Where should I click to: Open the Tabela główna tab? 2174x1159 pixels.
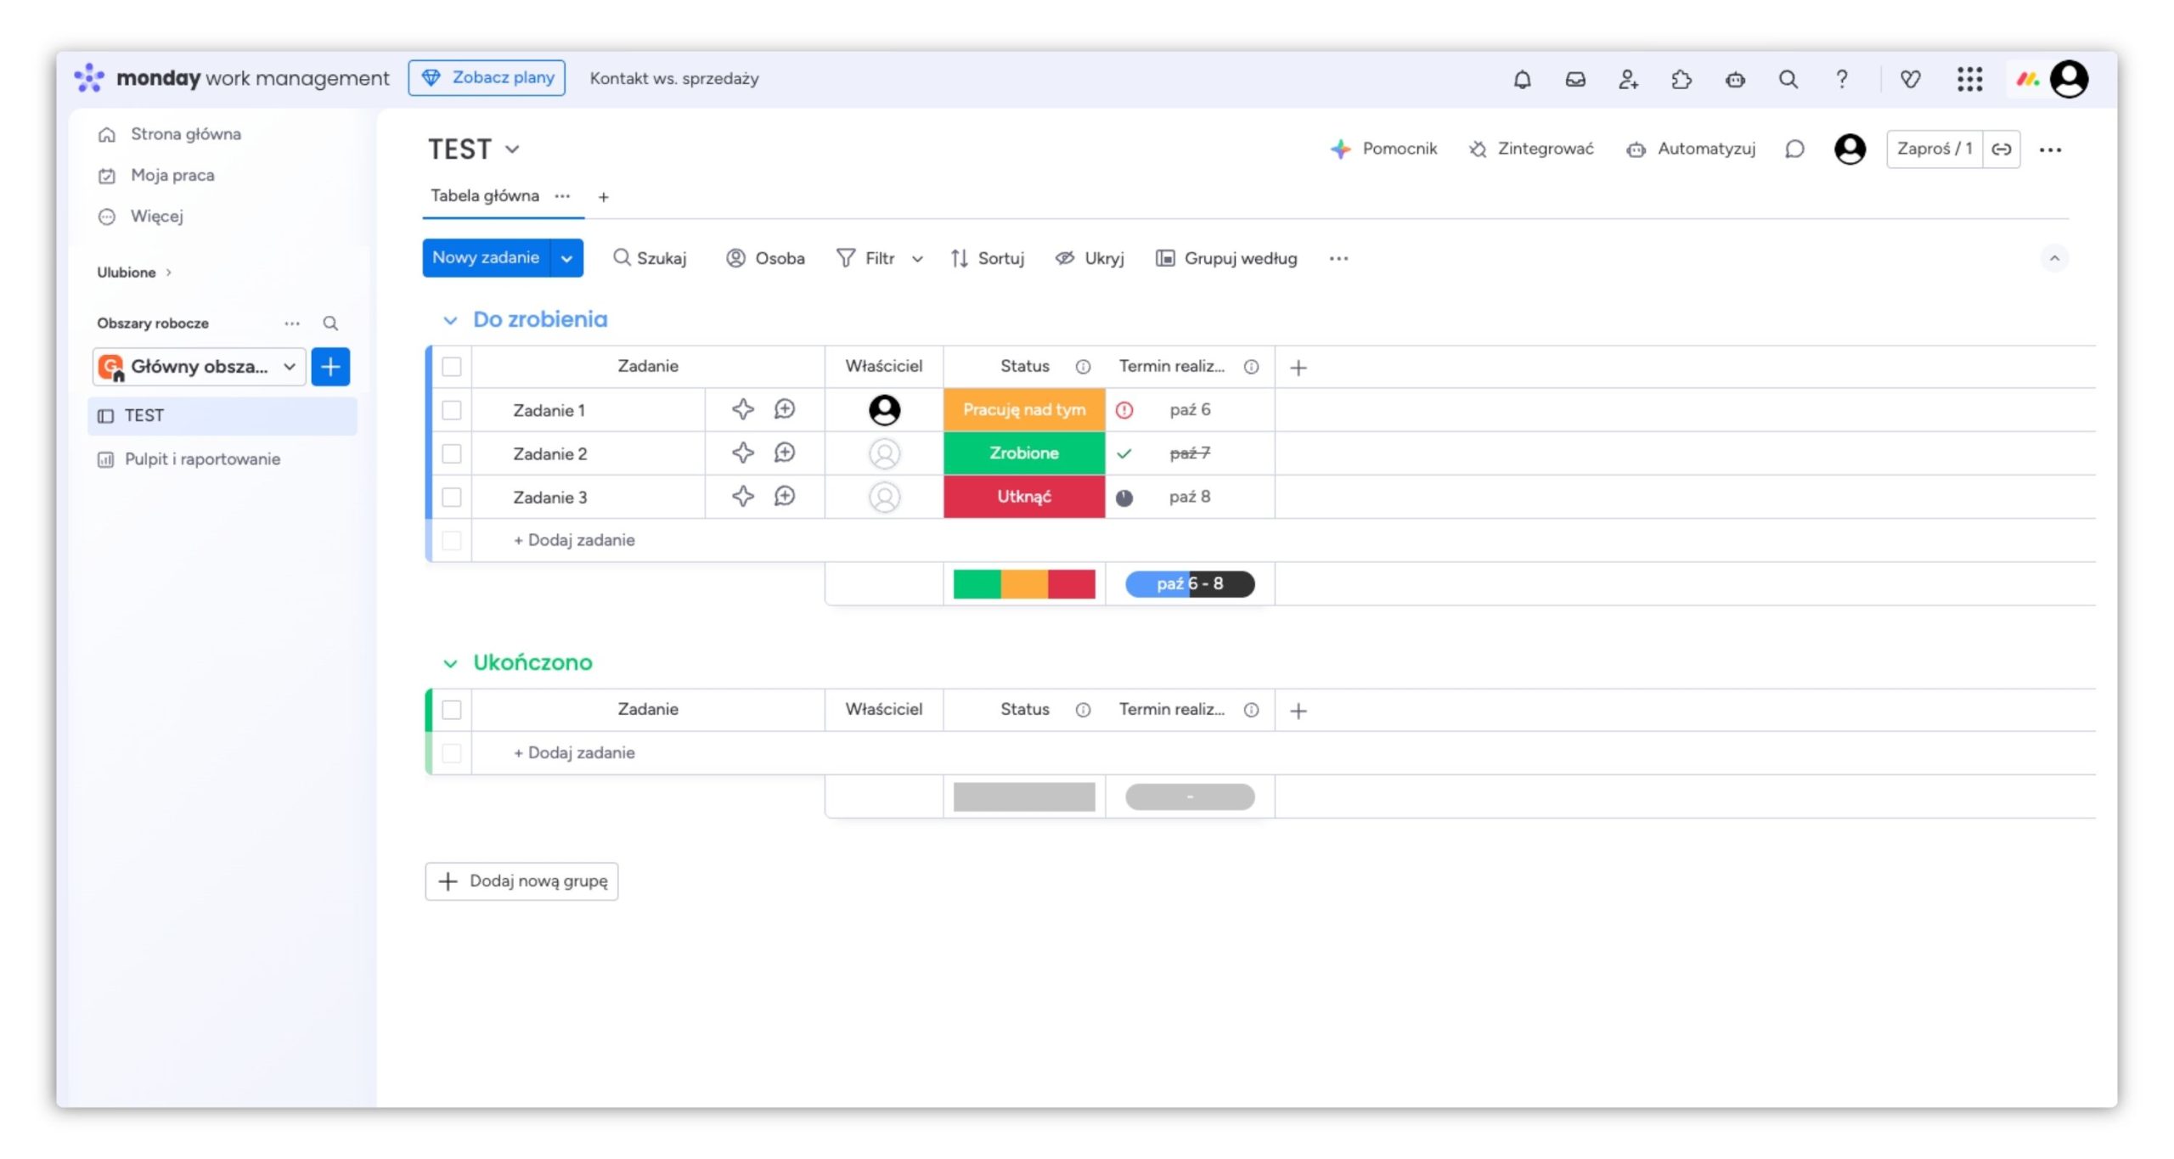(x=484, y=196)
